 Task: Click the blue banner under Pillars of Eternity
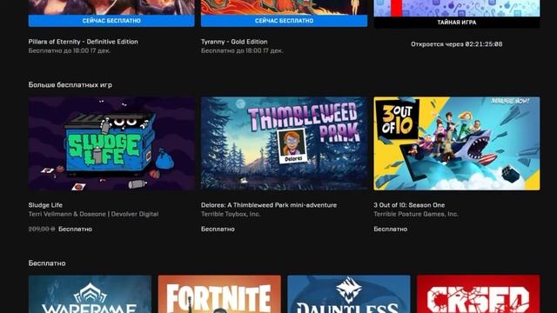pos(111,21)
